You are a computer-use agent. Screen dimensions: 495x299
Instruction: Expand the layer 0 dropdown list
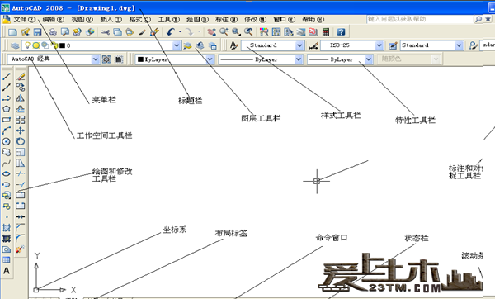[177, 45]
